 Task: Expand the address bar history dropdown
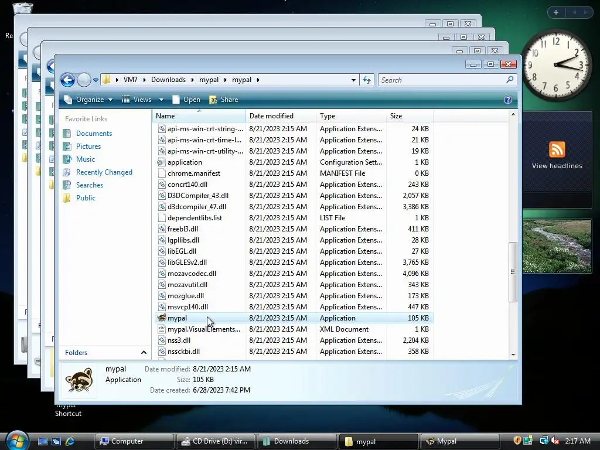tap(353, 80)
